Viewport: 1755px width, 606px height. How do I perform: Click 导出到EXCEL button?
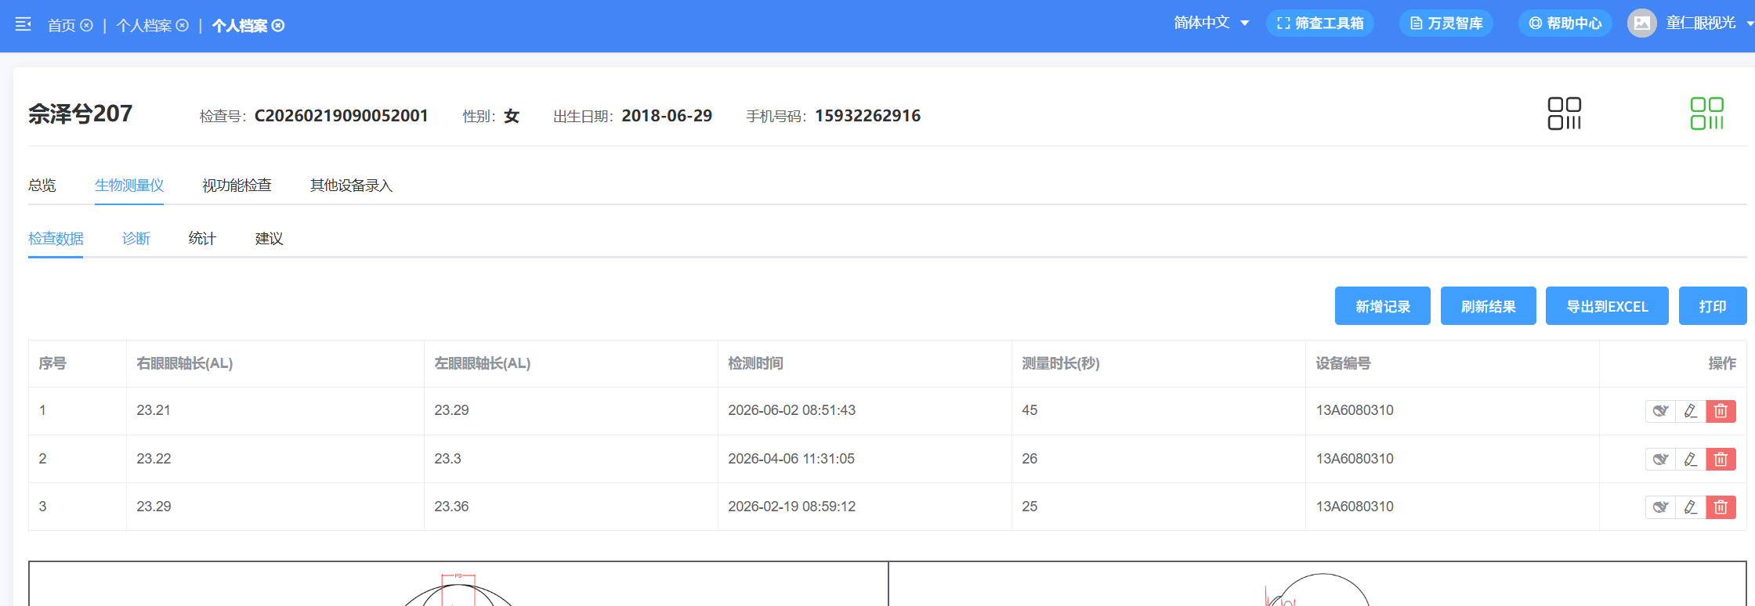tap(1607, 305)
